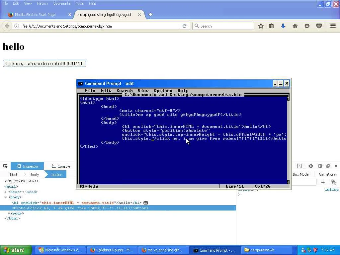
Task: Show your bookmarks list icon
Action: click(271, 26)
